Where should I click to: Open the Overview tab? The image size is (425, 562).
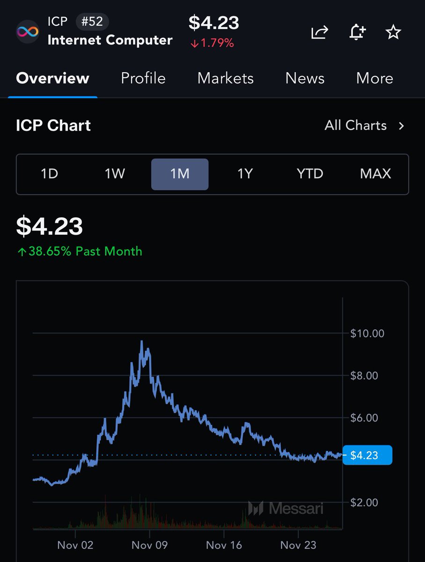tap(52, 78)
